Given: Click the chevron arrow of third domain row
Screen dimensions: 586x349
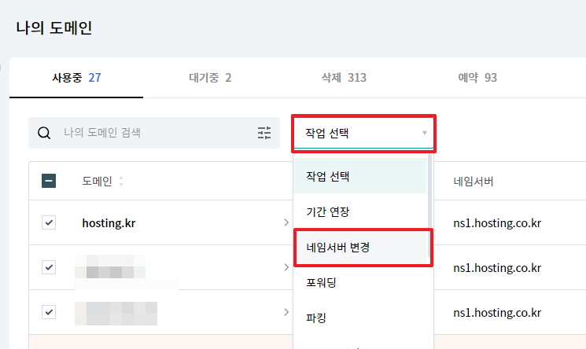Looking at the screenshot, I should tap(286, 312).
